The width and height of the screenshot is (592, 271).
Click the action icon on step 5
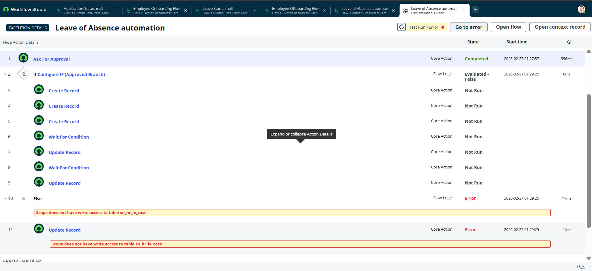[x=39, y=120]
